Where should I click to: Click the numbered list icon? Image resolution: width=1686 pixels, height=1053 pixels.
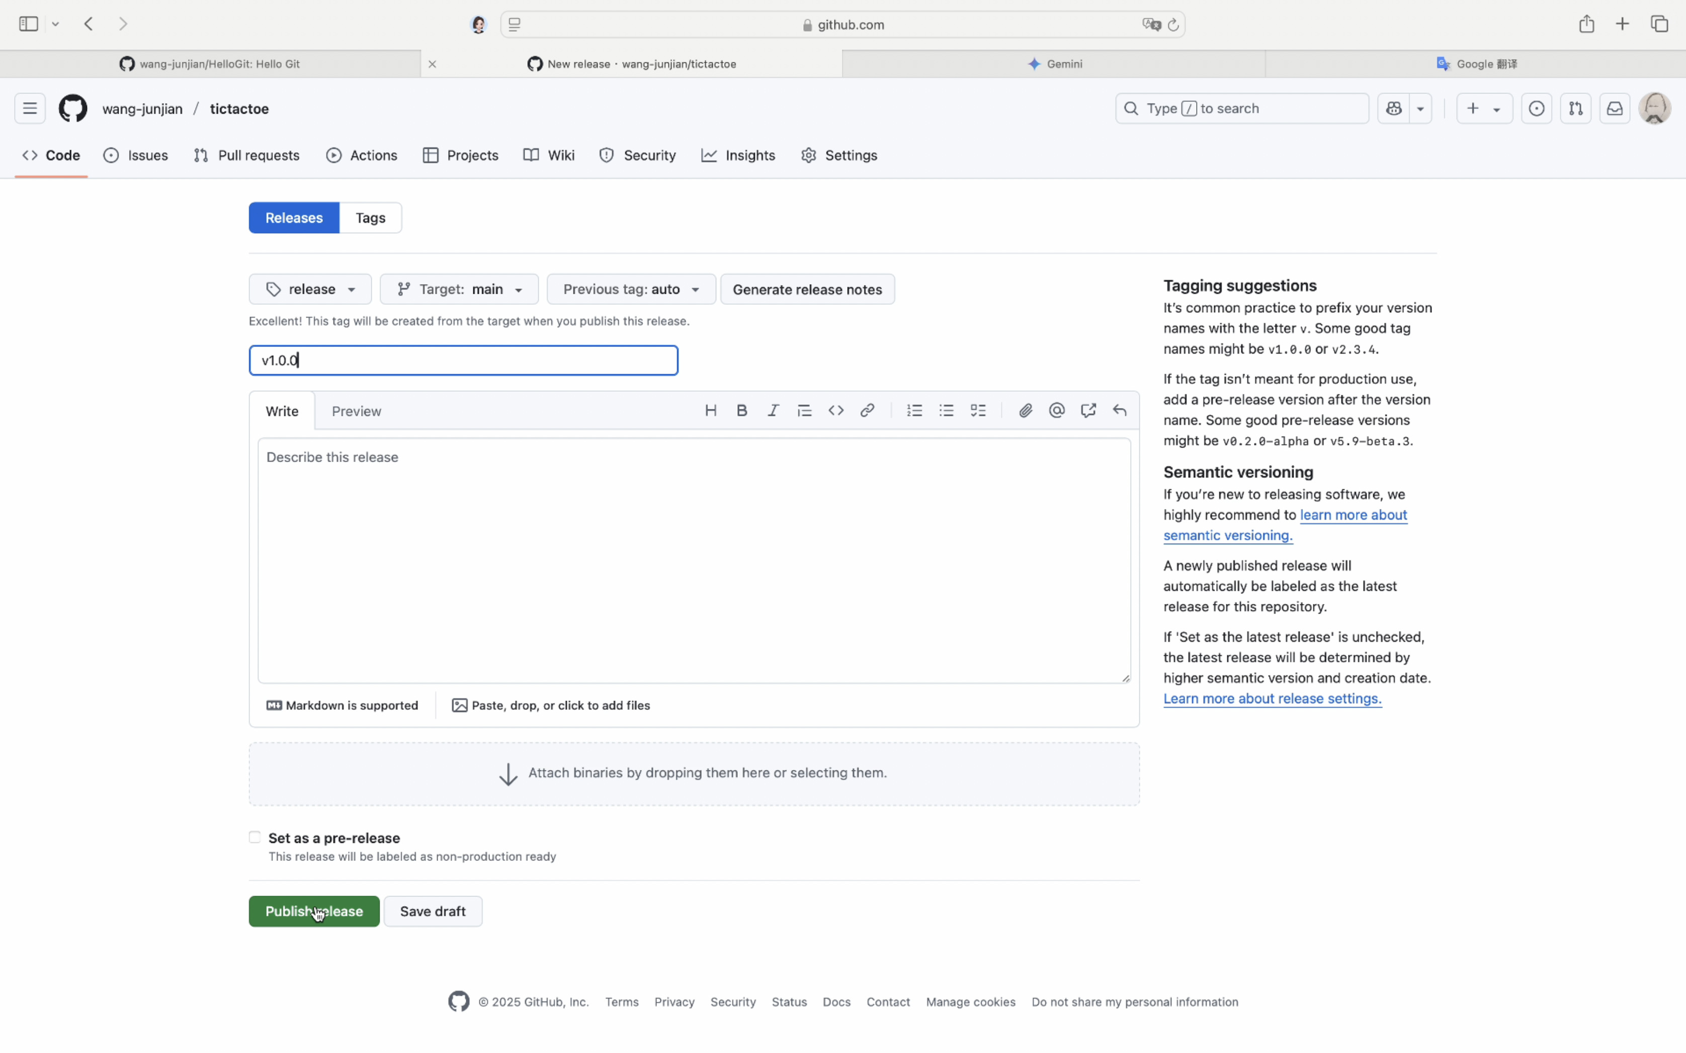click(914, 411)
